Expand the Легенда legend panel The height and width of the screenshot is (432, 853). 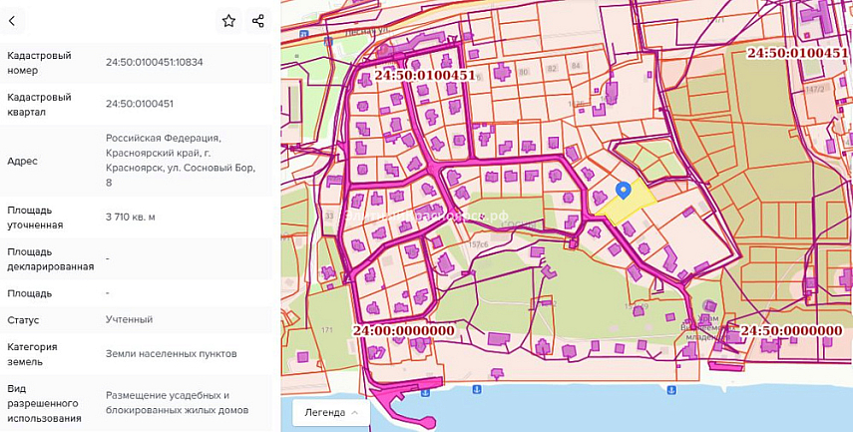330,412
